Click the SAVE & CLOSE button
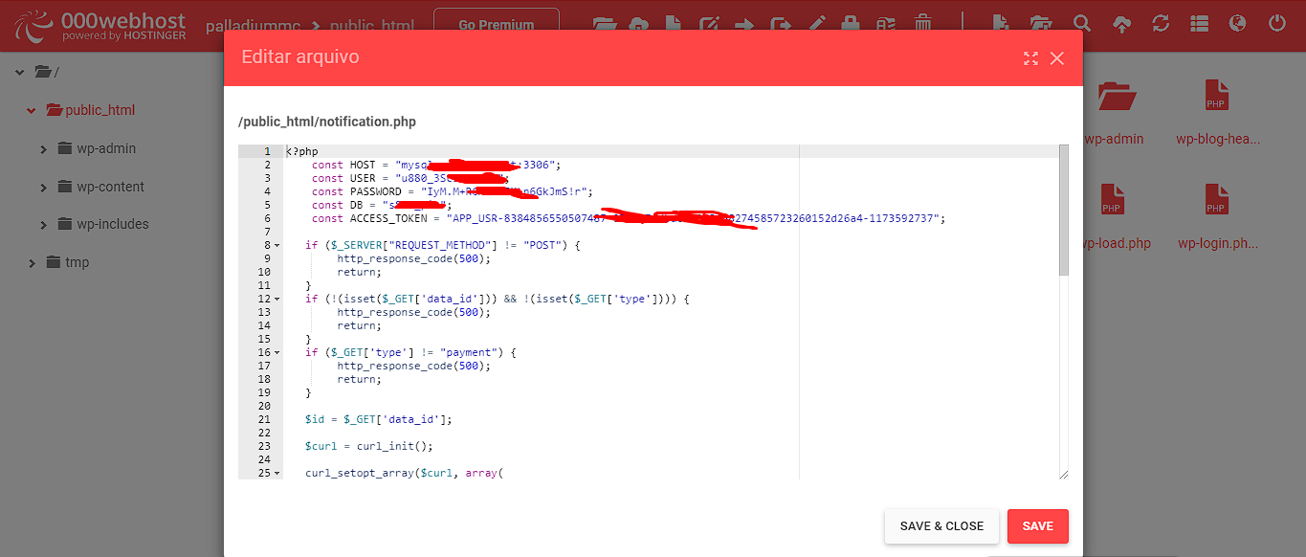 [941, 525]
